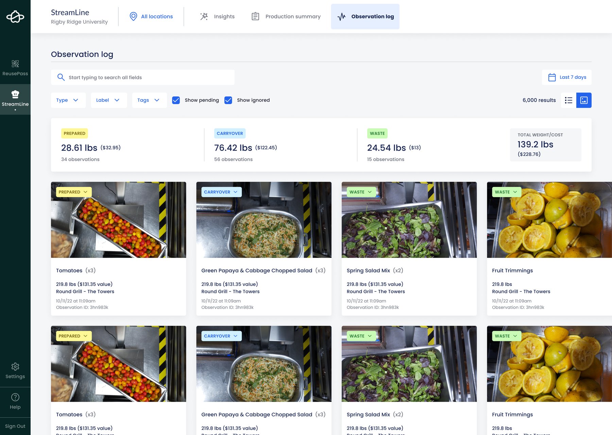Open first Spring Salad Mix photo
This screenshot has height=435, width=612.
click(409, 220)
